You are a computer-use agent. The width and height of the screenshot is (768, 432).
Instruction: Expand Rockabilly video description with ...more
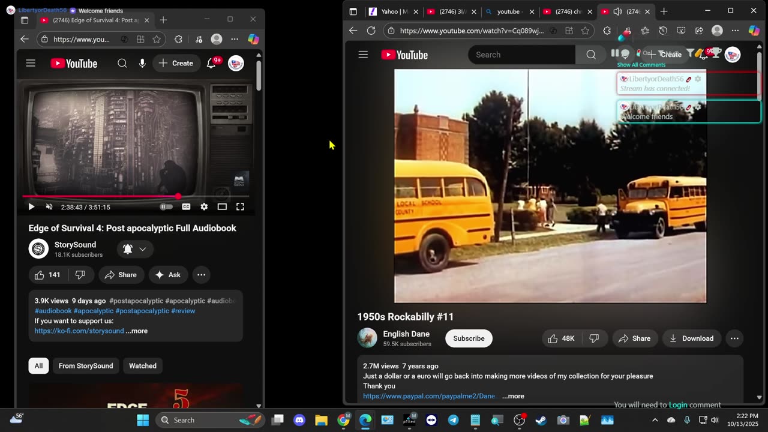pyautogui.click(x=513, y=396)
